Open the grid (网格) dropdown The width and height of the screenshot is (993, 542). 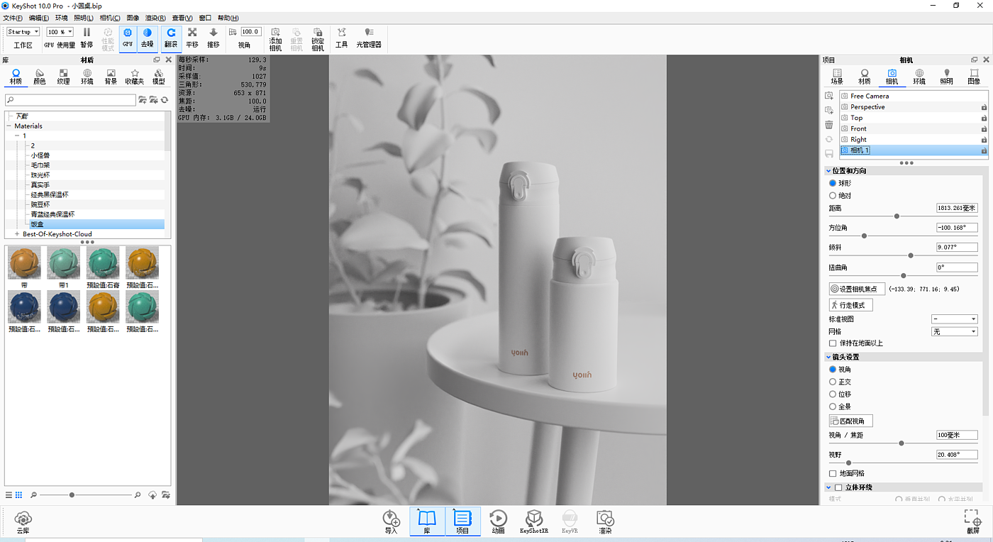click(x=954, y=331)
